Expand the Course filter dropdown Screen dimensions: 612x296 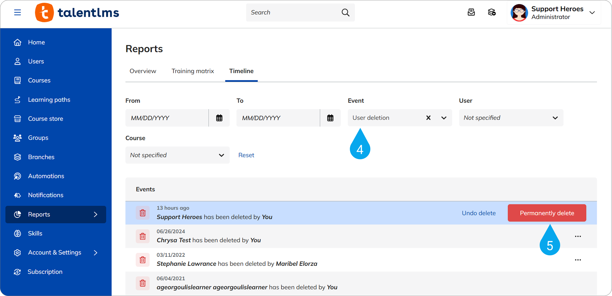click(x=221, y=155)
